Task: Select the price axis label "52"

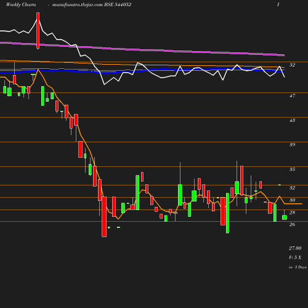Action: click(x=292, y=65)
